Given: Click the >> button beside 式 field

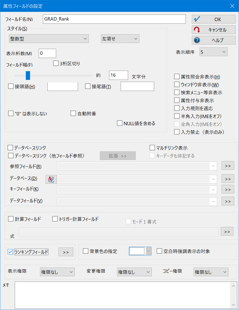Looking at the screenshot, I should (x=227, y=231).
